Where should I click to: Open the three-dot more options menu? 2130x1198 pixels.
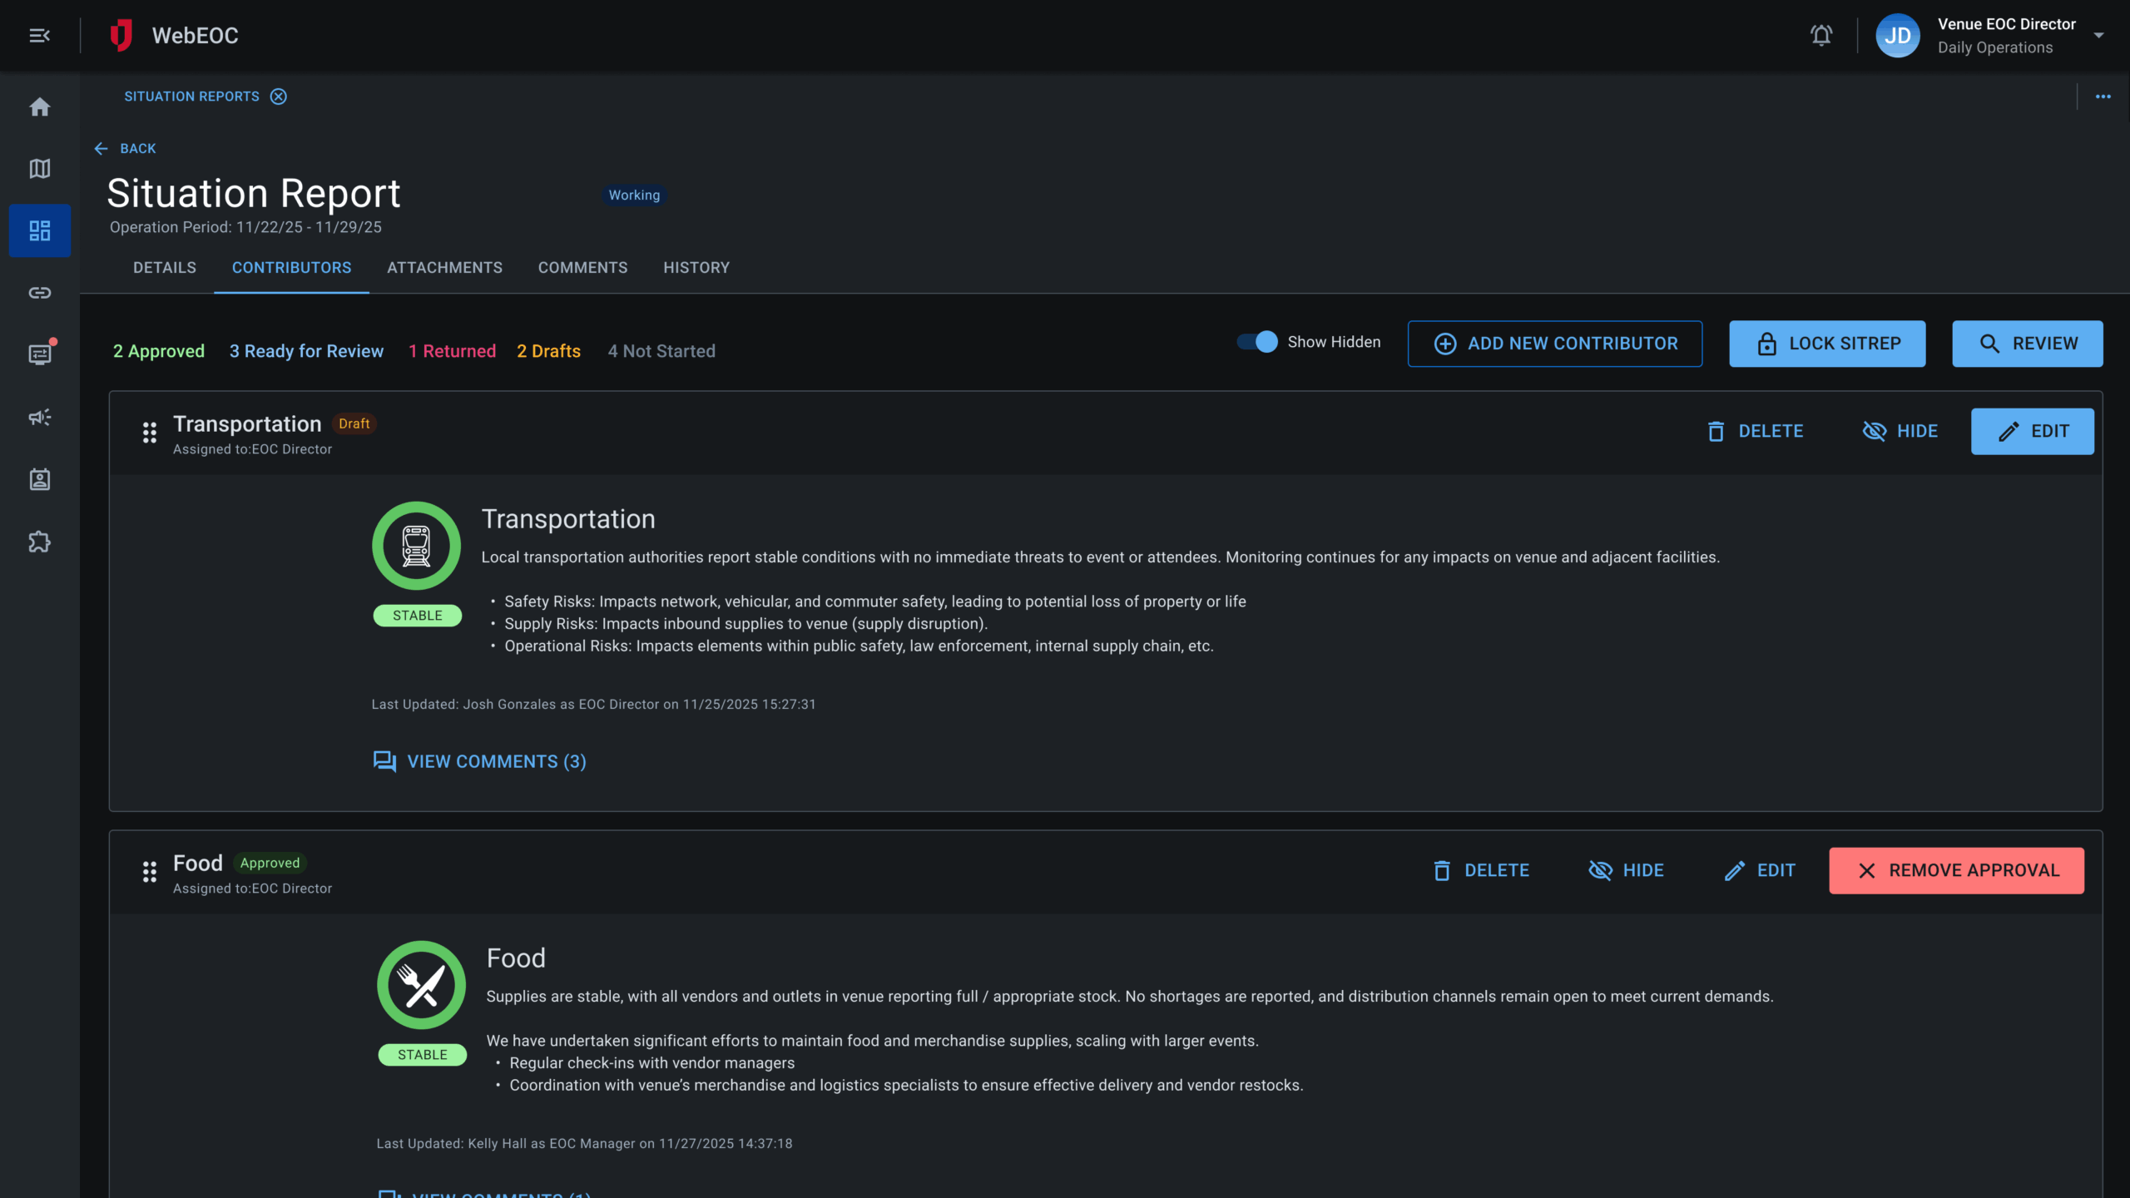point(2103,97)
